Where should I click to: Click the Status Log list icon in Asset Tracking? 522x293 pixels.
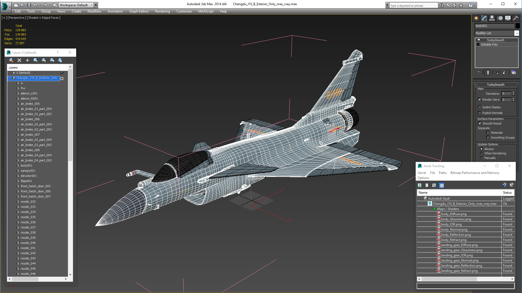427,185
